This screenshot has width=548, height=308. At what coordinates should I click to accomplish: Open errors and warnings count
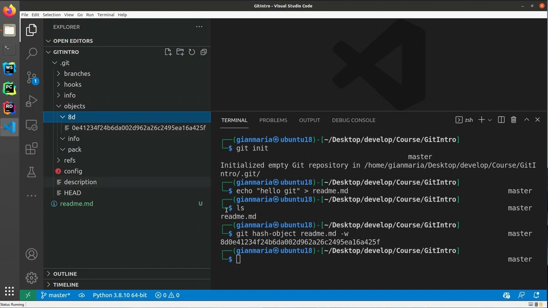(167, 295)
